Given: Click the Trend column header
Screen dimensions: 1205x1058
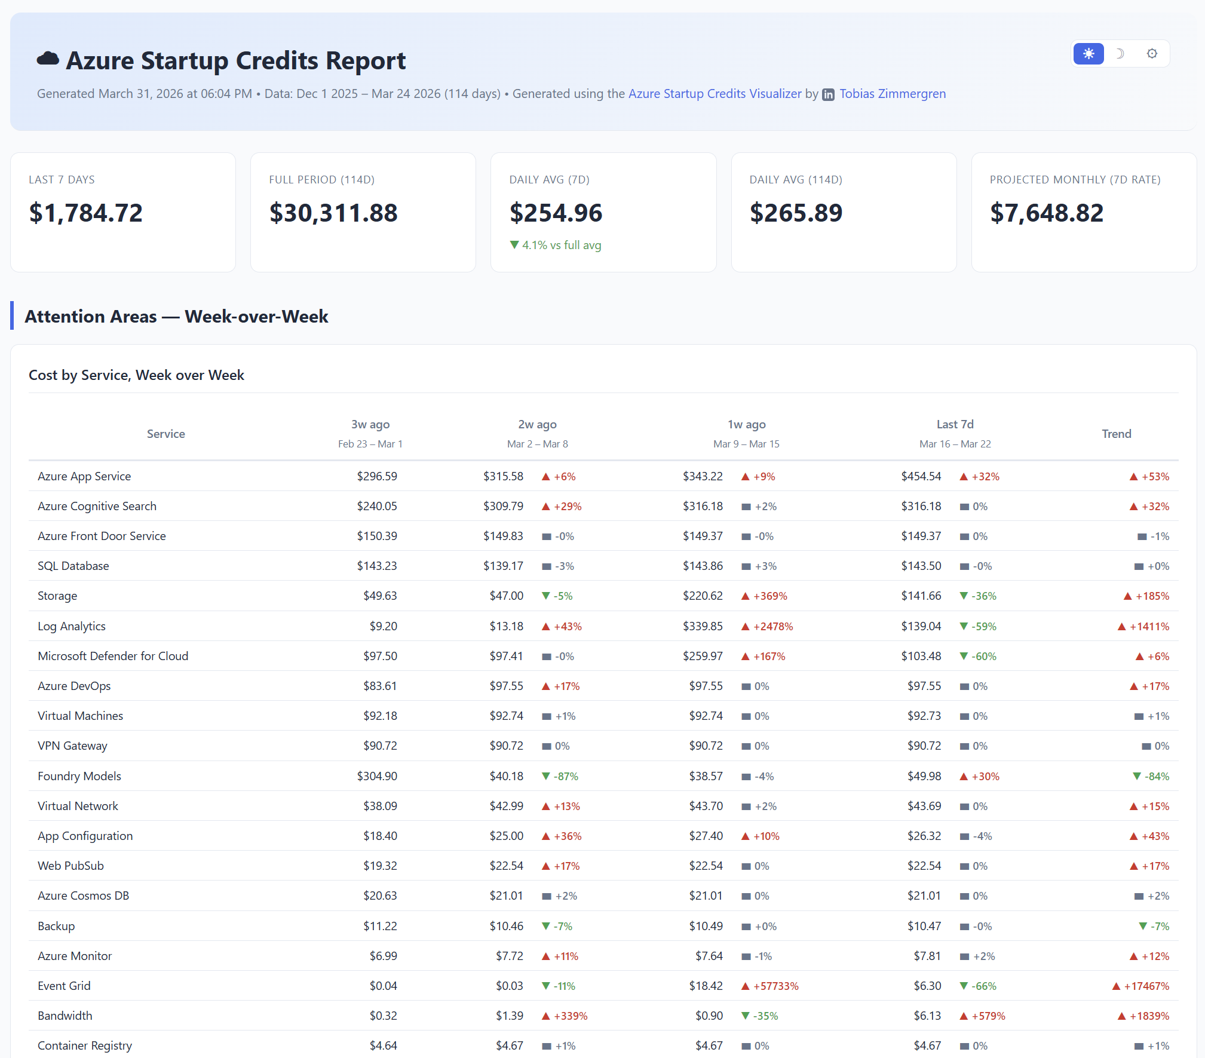Looking at the screenshot, I should point(1117,434).
